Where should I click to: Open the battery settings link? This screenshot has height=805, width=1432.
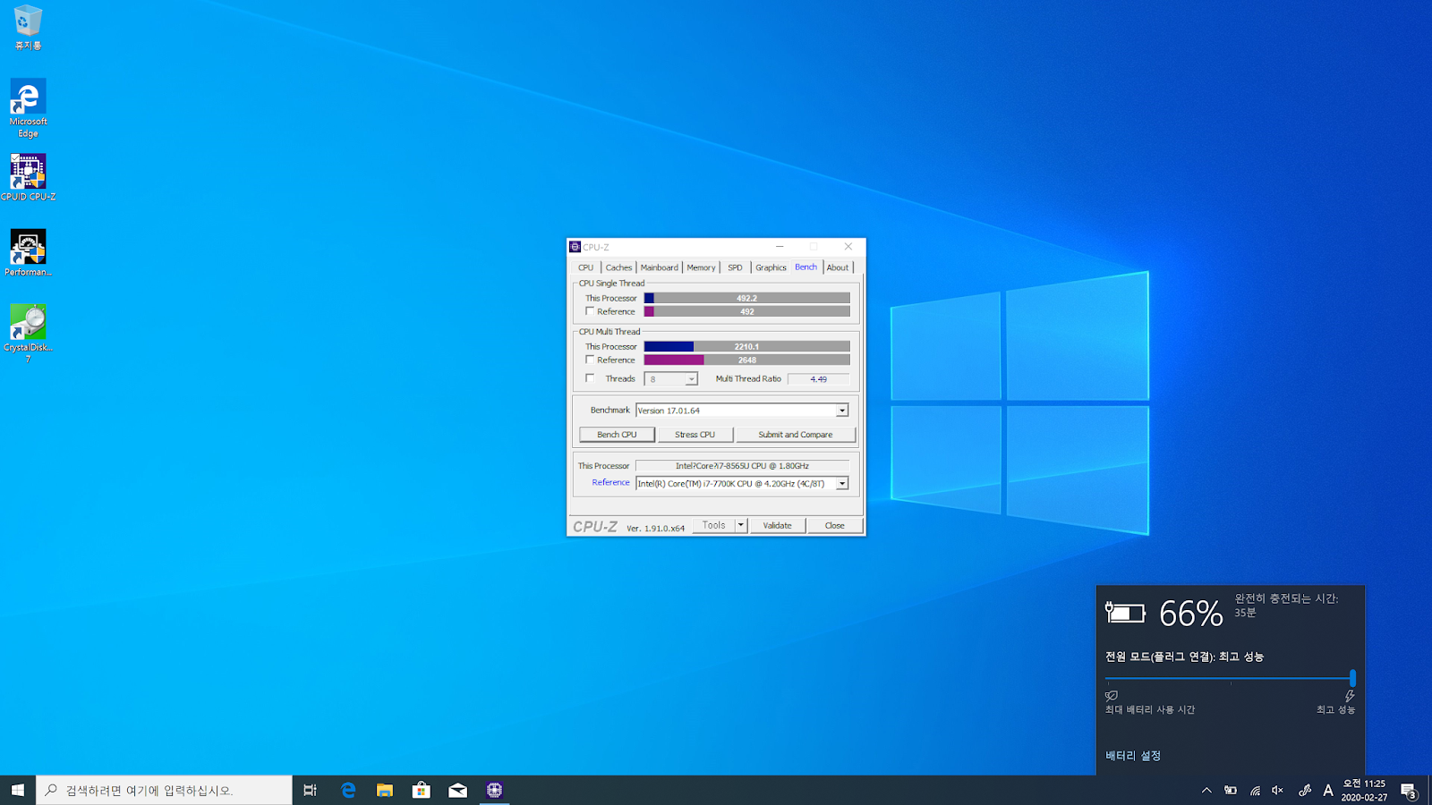pos(1133,756)
